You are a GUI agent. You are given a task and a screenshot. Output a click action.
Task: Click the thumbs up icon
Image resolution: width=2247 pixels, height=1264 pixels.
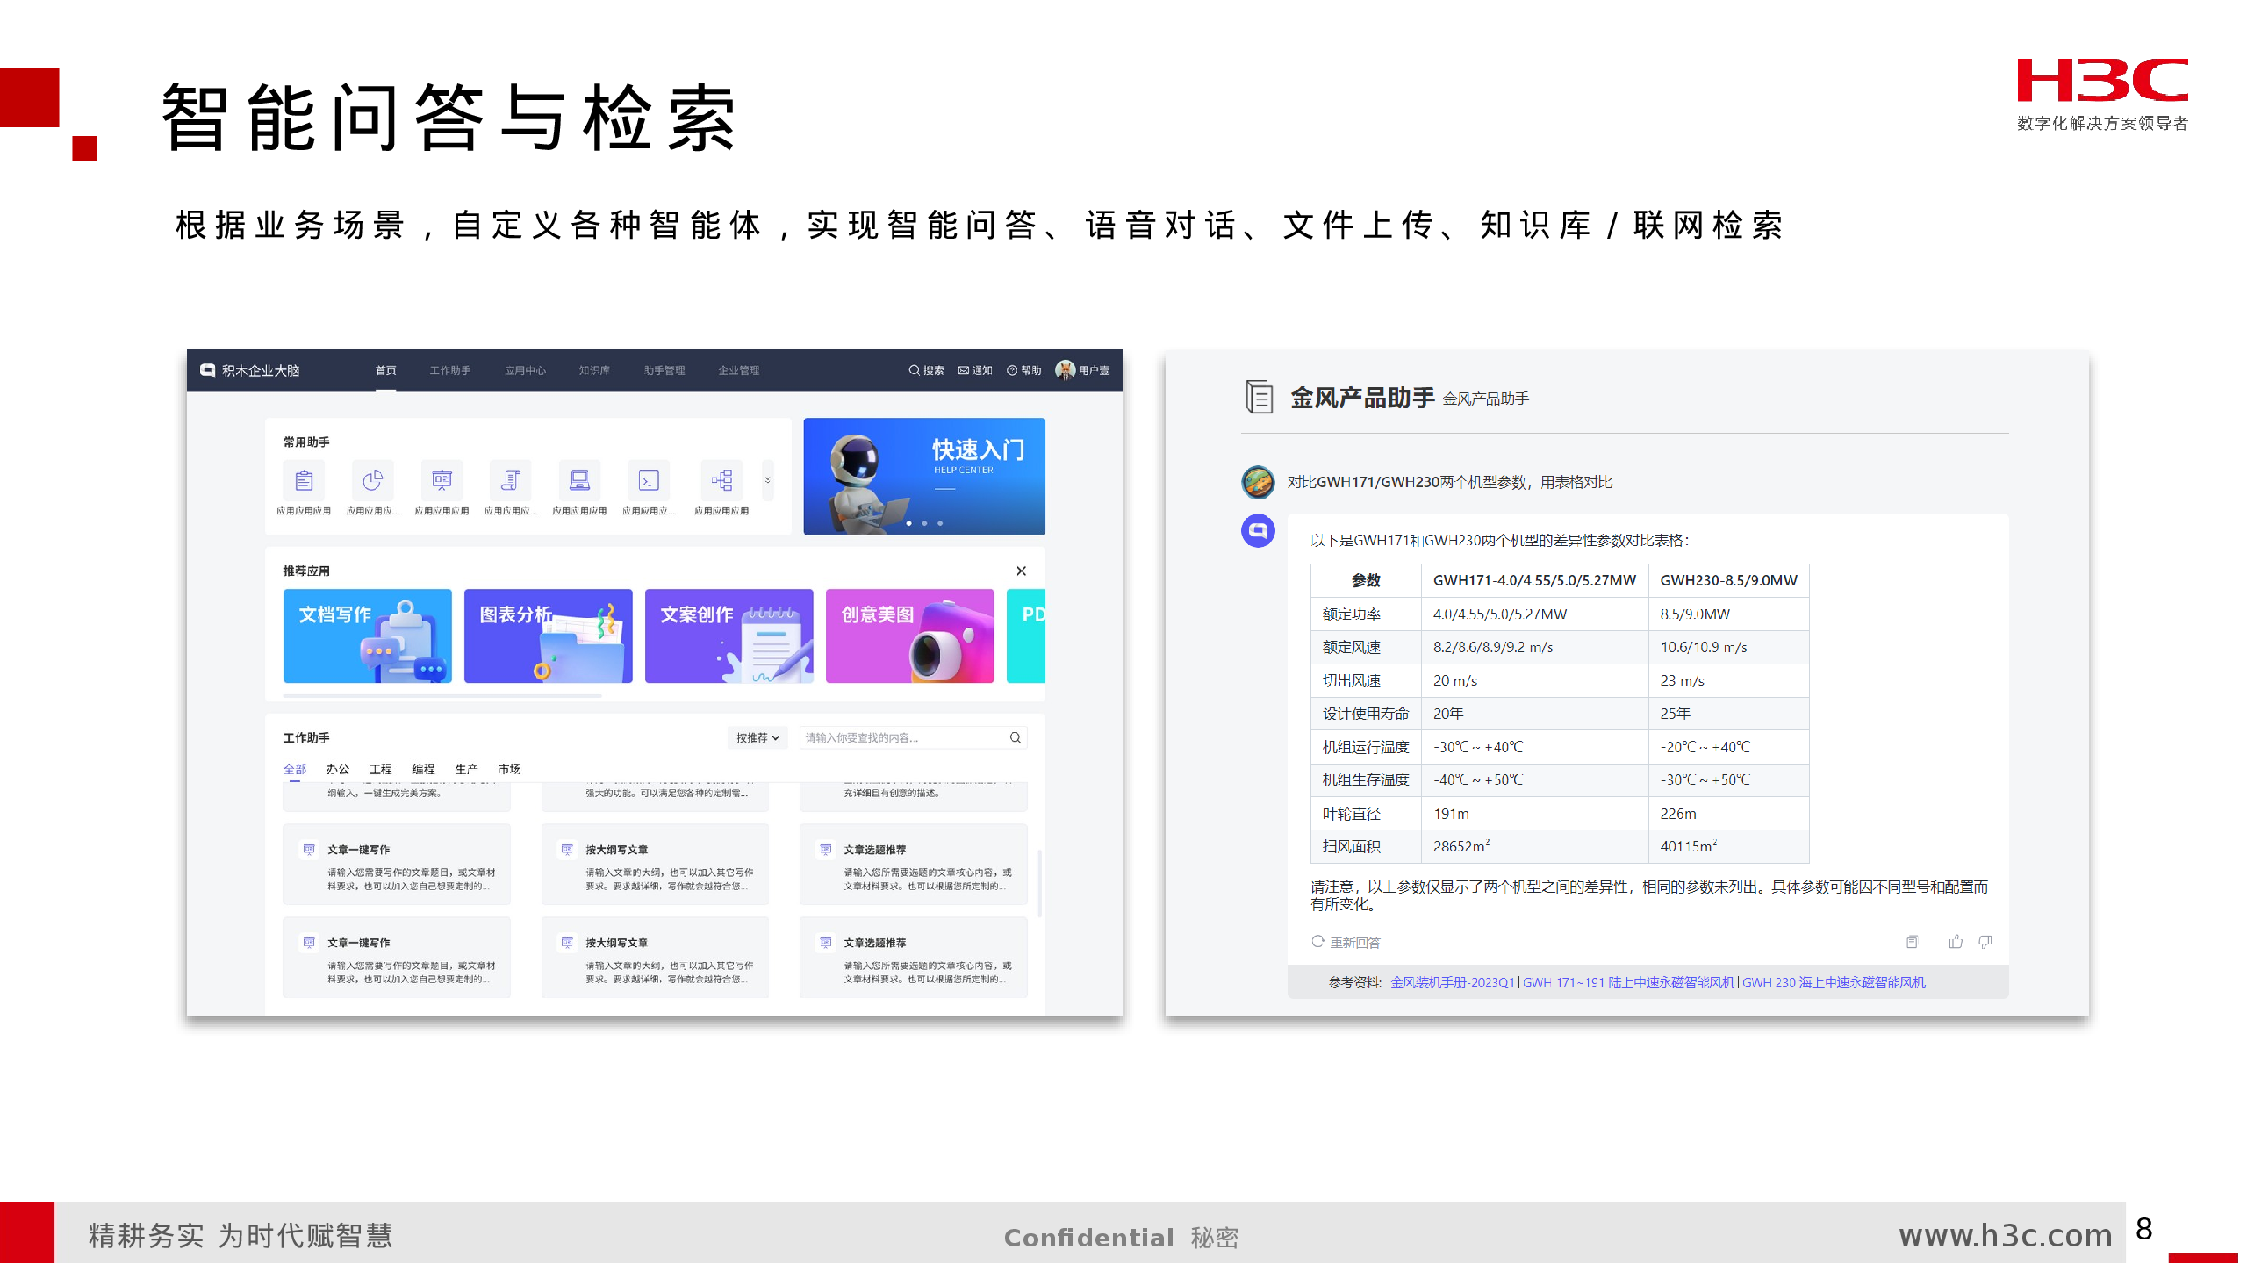tap(1956, 942)
